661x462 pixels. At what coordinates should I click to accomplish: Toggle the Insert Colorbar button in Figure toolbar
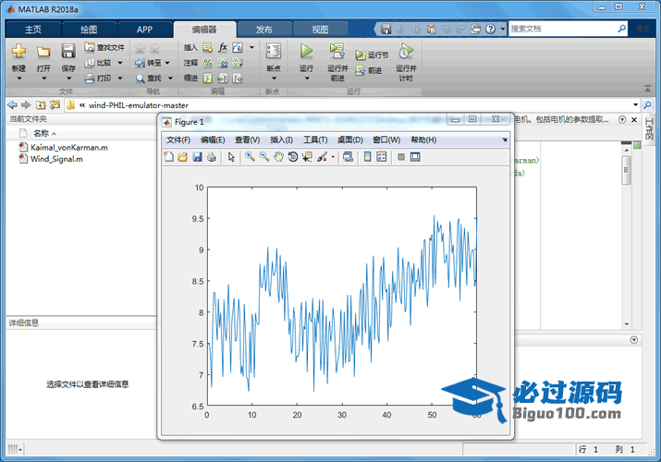click(367, 157)
